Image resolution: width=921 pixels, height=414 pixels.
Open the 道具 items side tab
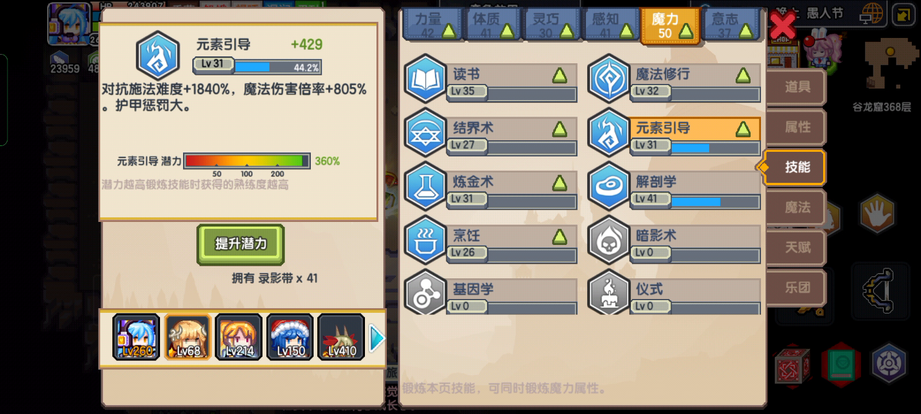(796, 87)
